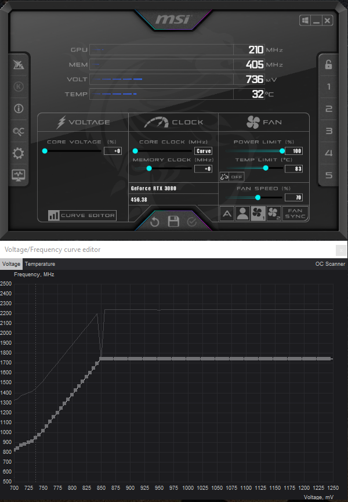Select the curve point at 1250 mV
The image size is (348, 502).
[x=331, y=359]
